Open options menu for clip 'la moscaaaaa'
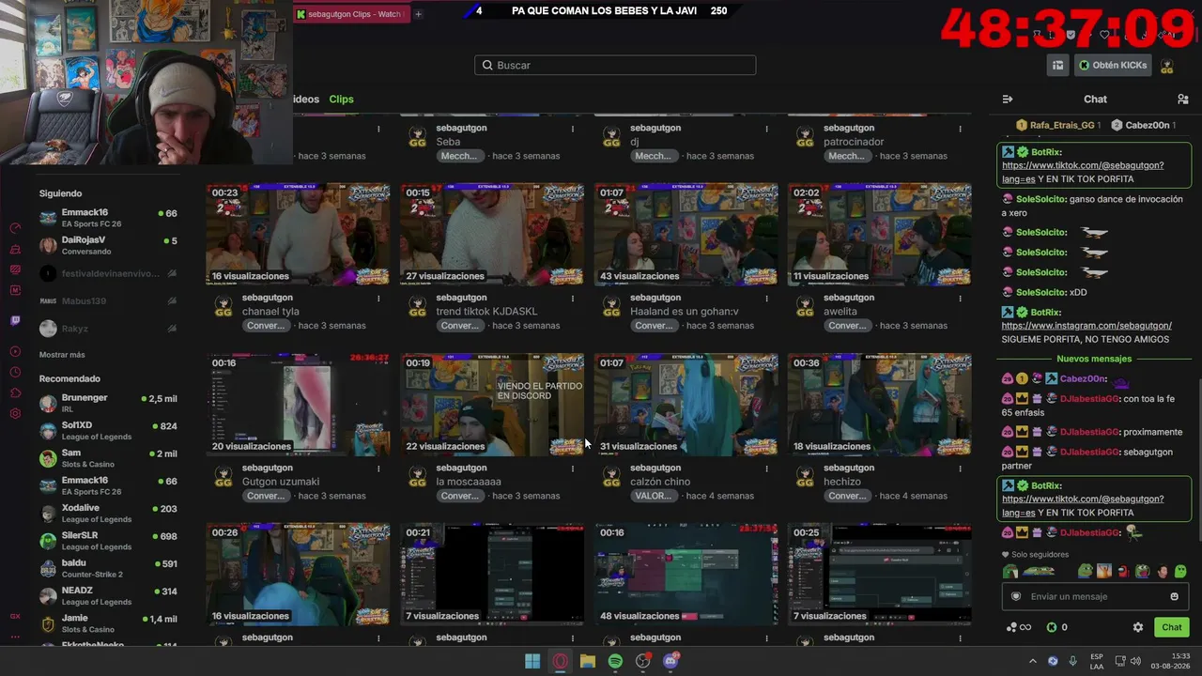Image resolution: width=1202 pixels, height=676 pixels. (573, 469)
